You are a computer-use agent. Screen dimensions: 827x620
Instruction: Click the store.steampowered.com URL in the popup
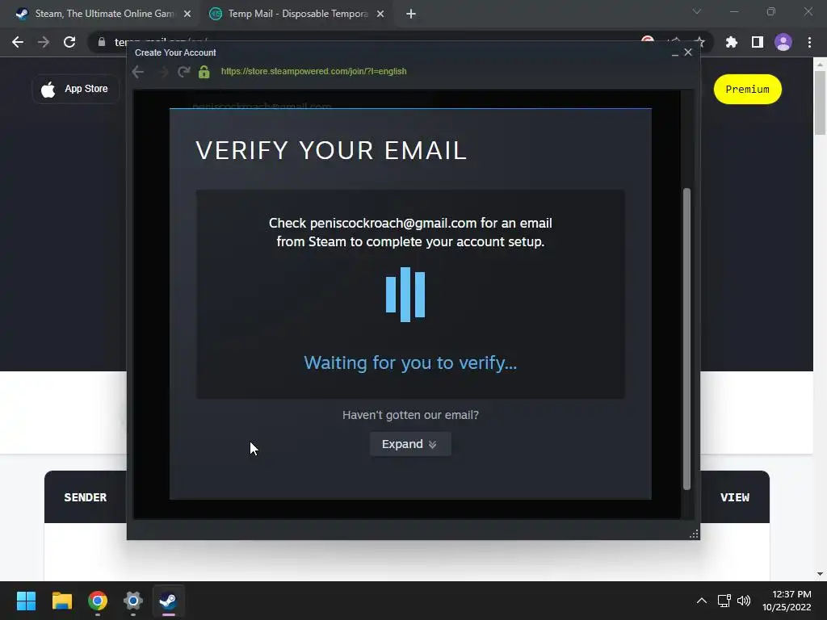pos(313,71)
